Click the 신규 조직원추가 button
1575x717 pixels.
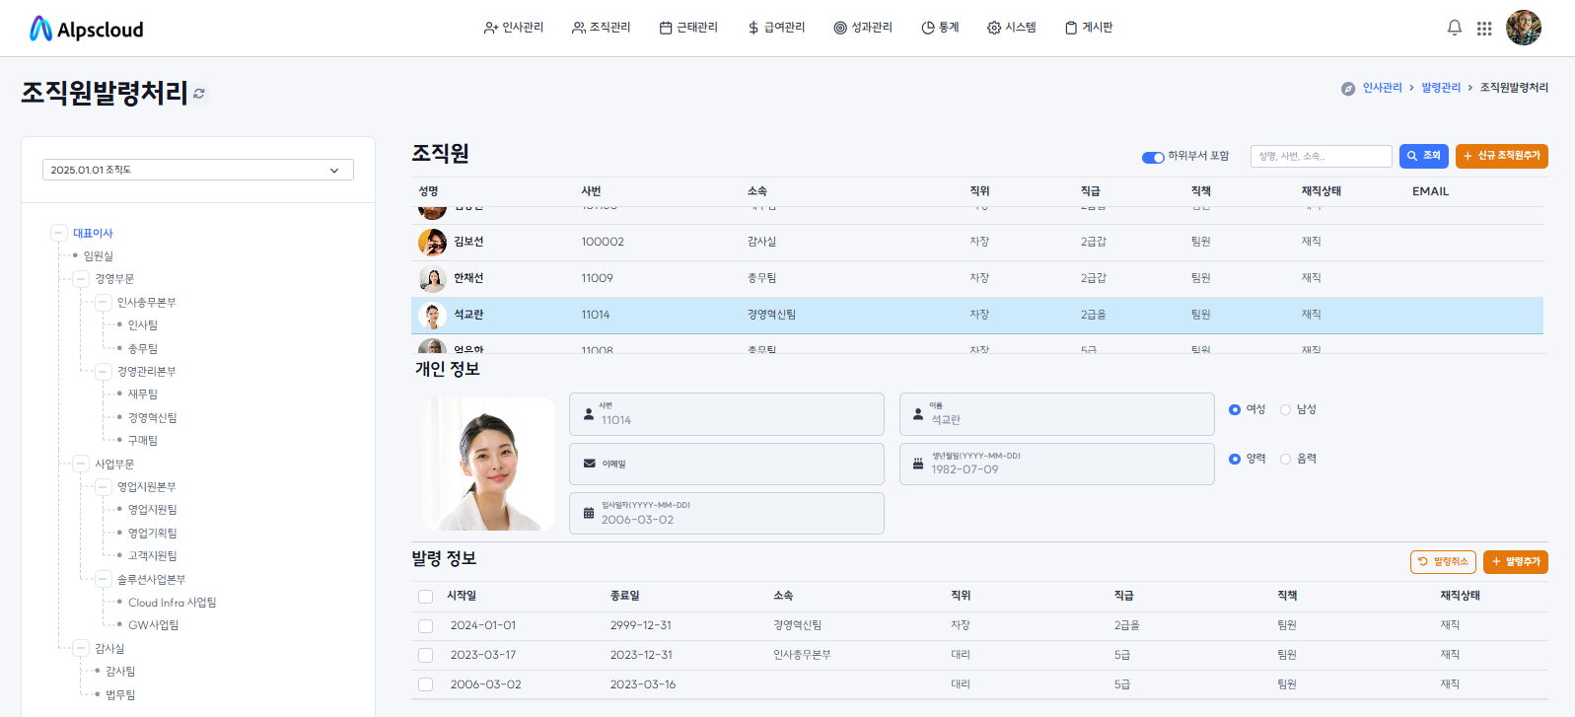[1501, 156]
